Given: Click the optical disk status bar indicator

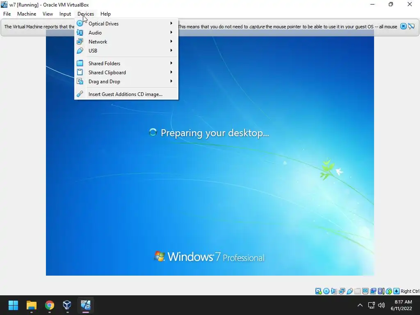Looking at the screenshot, I should [326, 291].
